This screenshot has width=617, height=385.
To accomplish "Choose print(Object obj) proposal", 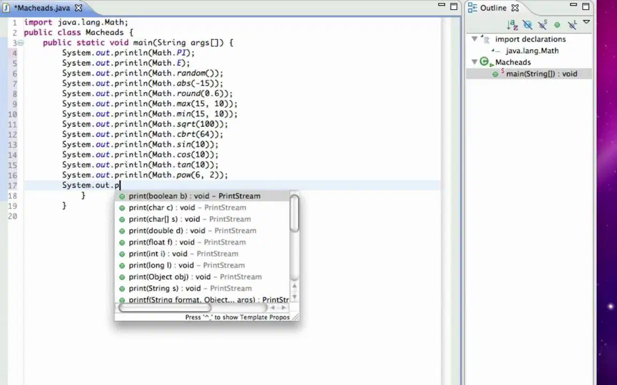I will tap(202, 276).
